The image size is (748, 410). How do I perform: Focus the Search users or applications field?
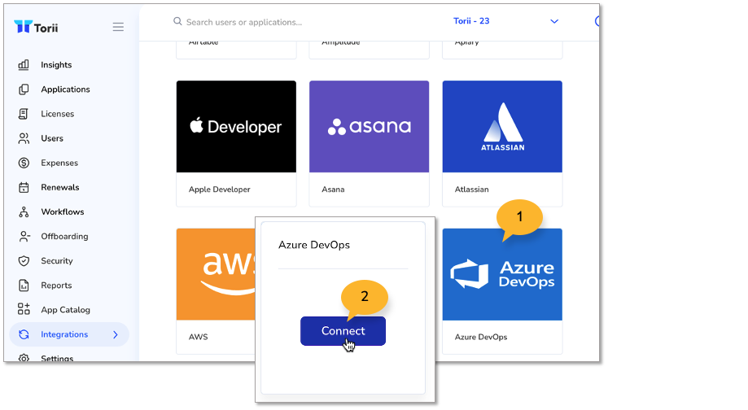243,22
